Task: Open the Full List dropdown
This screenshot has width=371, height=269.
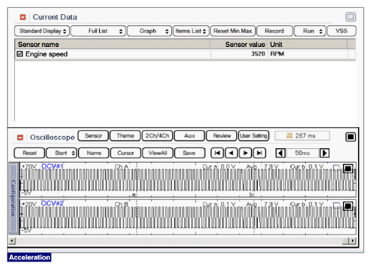Action: (x=98, y=31)
